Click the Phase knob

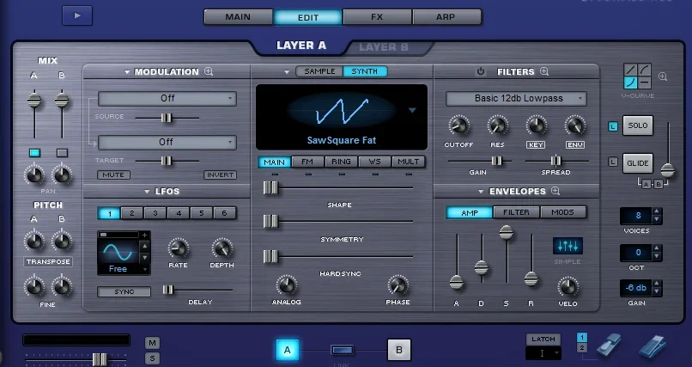[x=398, y=285]
